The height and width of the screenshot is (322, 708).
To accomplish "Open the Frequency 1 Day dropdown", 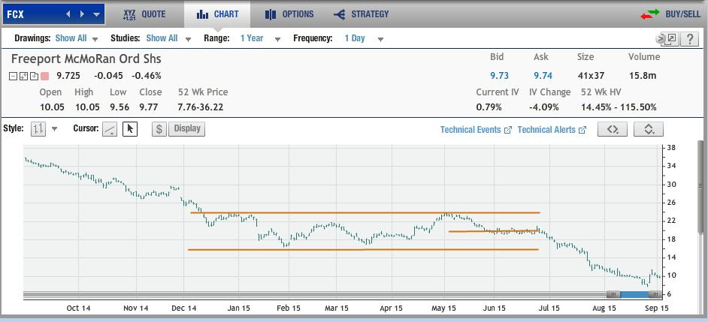I will 364,38.
